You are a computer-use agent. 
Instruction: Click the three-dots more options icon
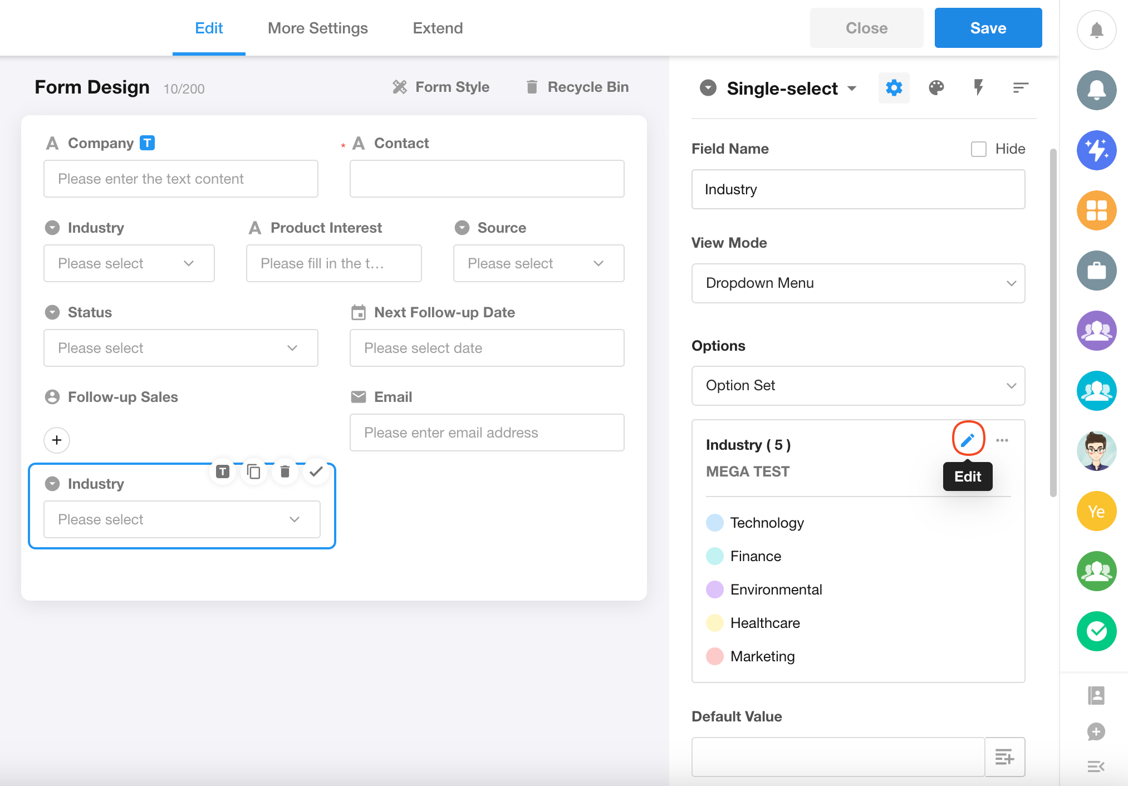coord(1002,440)
